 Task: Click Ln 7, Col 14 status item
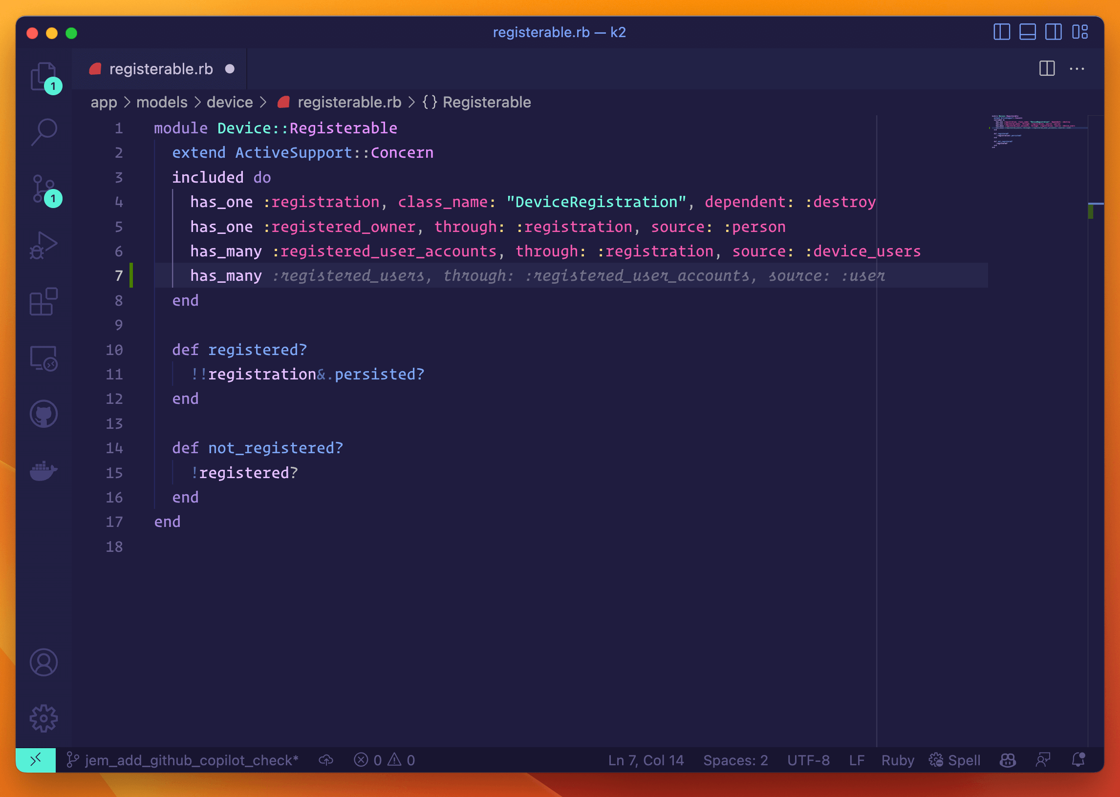pos(645,760)
